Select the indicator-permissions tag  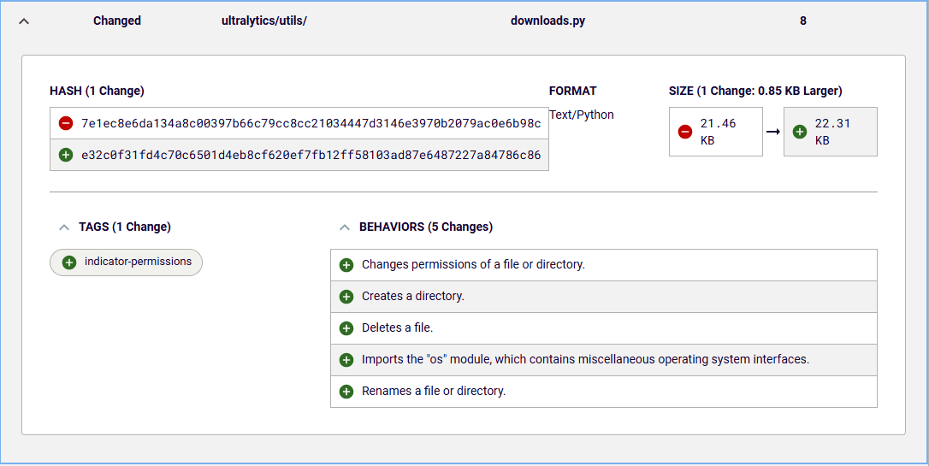pos(127,262)
